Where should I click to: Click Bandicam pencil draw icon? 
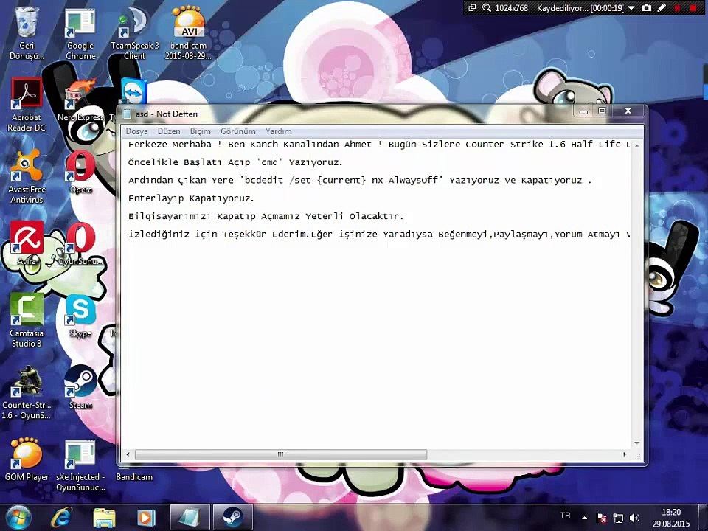pos(662,7)
